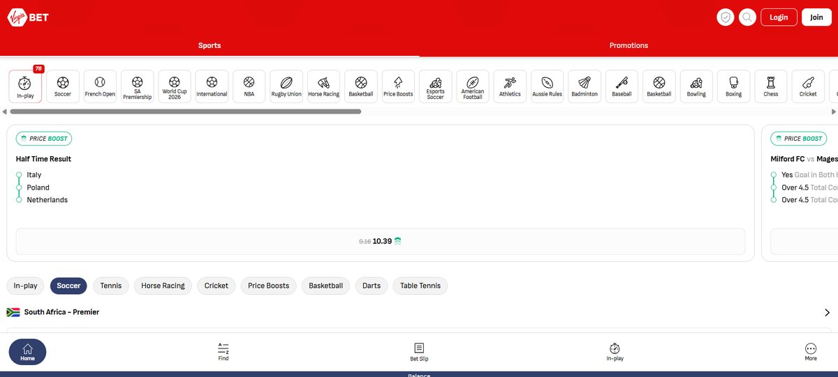The height and width of the screenshot is (377, 838).
Task: Click the Half Time Result title
Action: tap(43, 159)
